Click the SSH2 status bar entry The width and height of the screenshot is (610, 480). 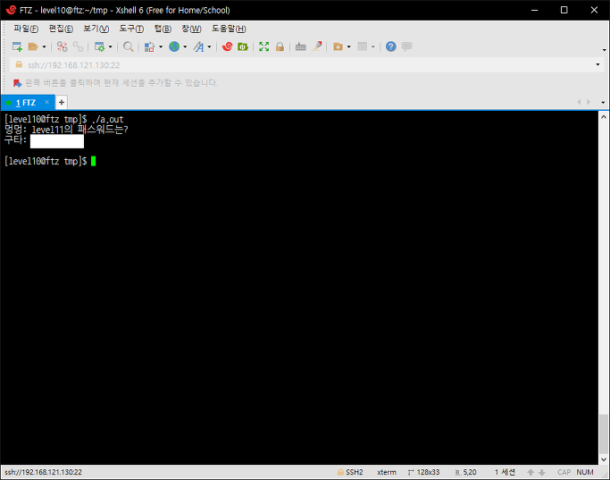point(350,472)
